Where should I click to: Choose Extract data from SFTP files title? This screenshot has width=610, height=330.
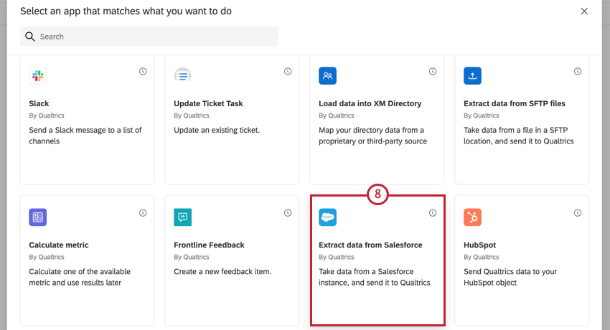click(515, 103)
